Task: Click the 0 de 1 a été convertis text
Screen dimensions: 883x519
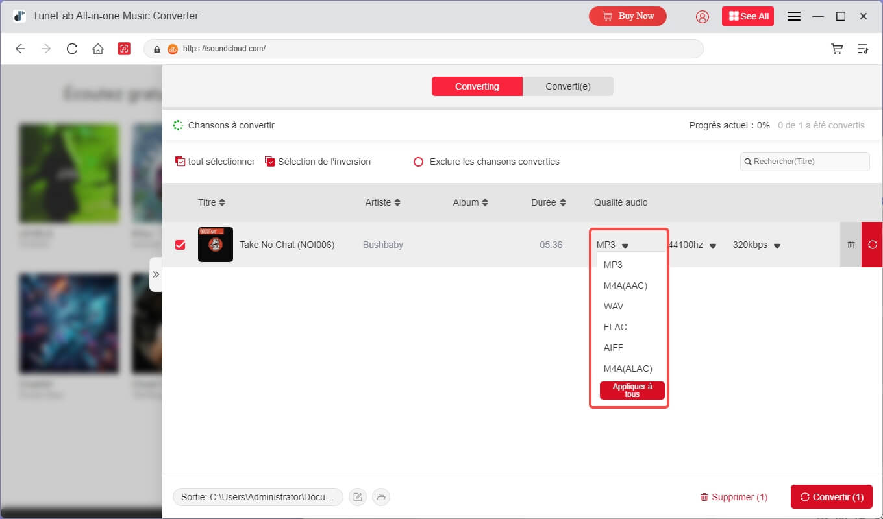Action: (x=821, y=125)
